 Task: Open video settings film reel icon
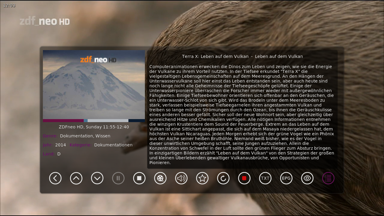(160, 178)
